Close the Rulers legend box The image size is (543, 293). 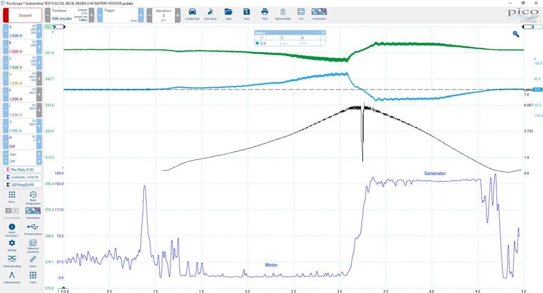coord(323,33)
